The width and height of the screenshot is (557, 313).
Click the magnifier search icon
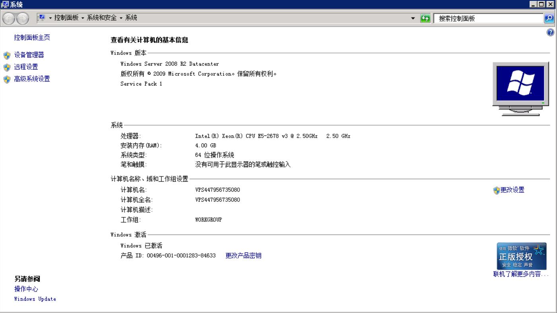pyautogui.click(x=549, y=18)
